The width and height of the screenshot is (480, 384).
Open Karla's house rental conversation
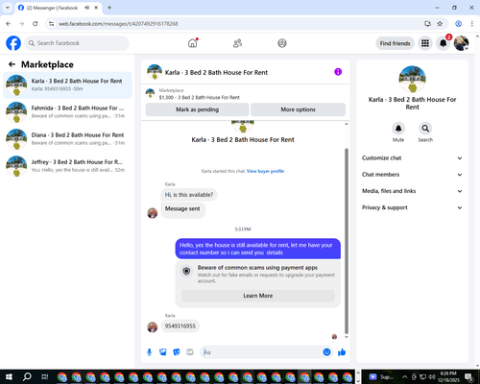(x=67, y=85)
